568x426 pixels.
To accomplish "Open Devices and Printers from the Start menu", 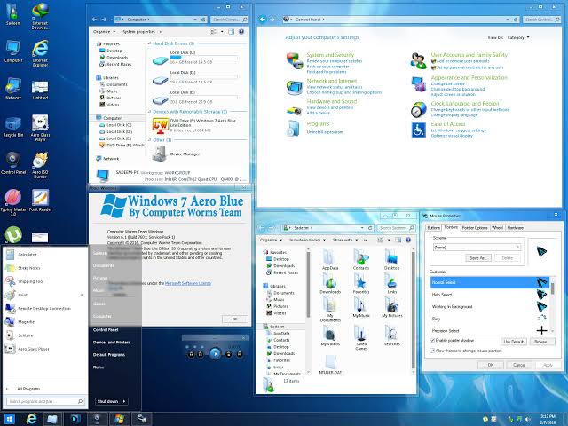I will coord(111,343).
